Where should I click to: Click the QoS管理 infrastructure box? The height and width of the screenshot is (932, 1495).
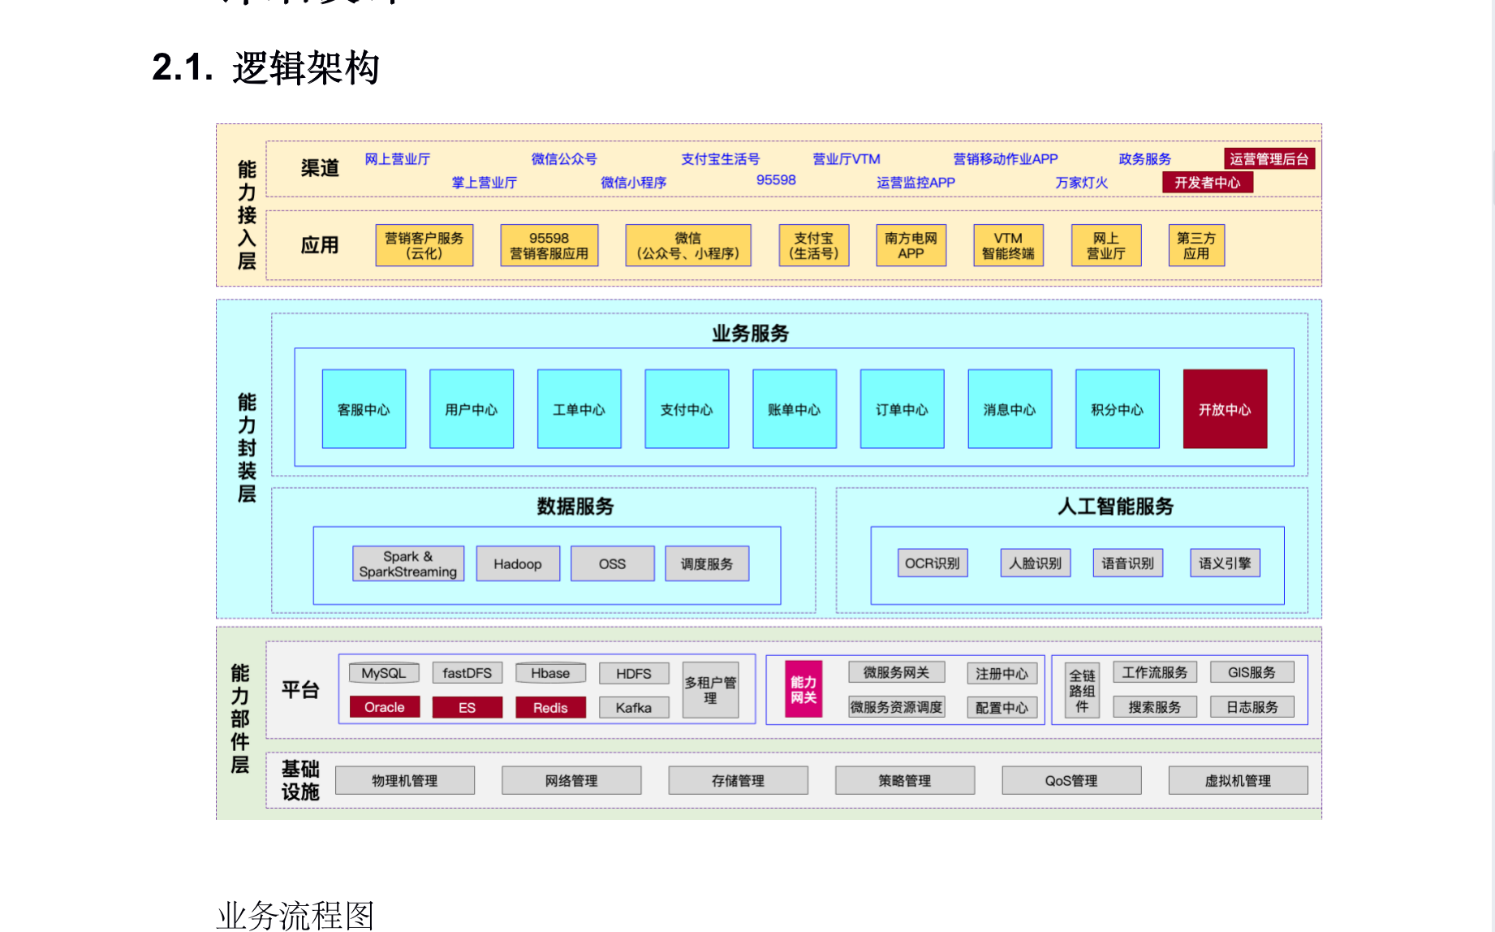(x=1072, y=780)
